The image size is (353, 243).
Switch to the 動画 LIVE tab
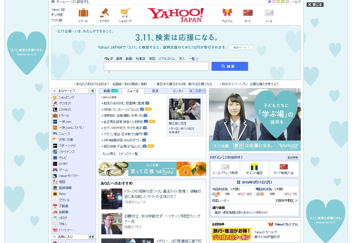click(111, 91)
